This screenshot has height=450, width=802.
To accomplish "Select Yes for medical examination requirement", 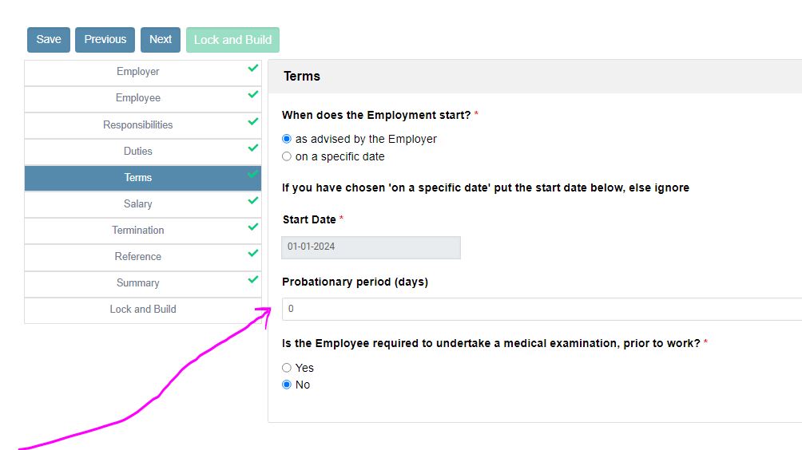I will click(287, 368).
